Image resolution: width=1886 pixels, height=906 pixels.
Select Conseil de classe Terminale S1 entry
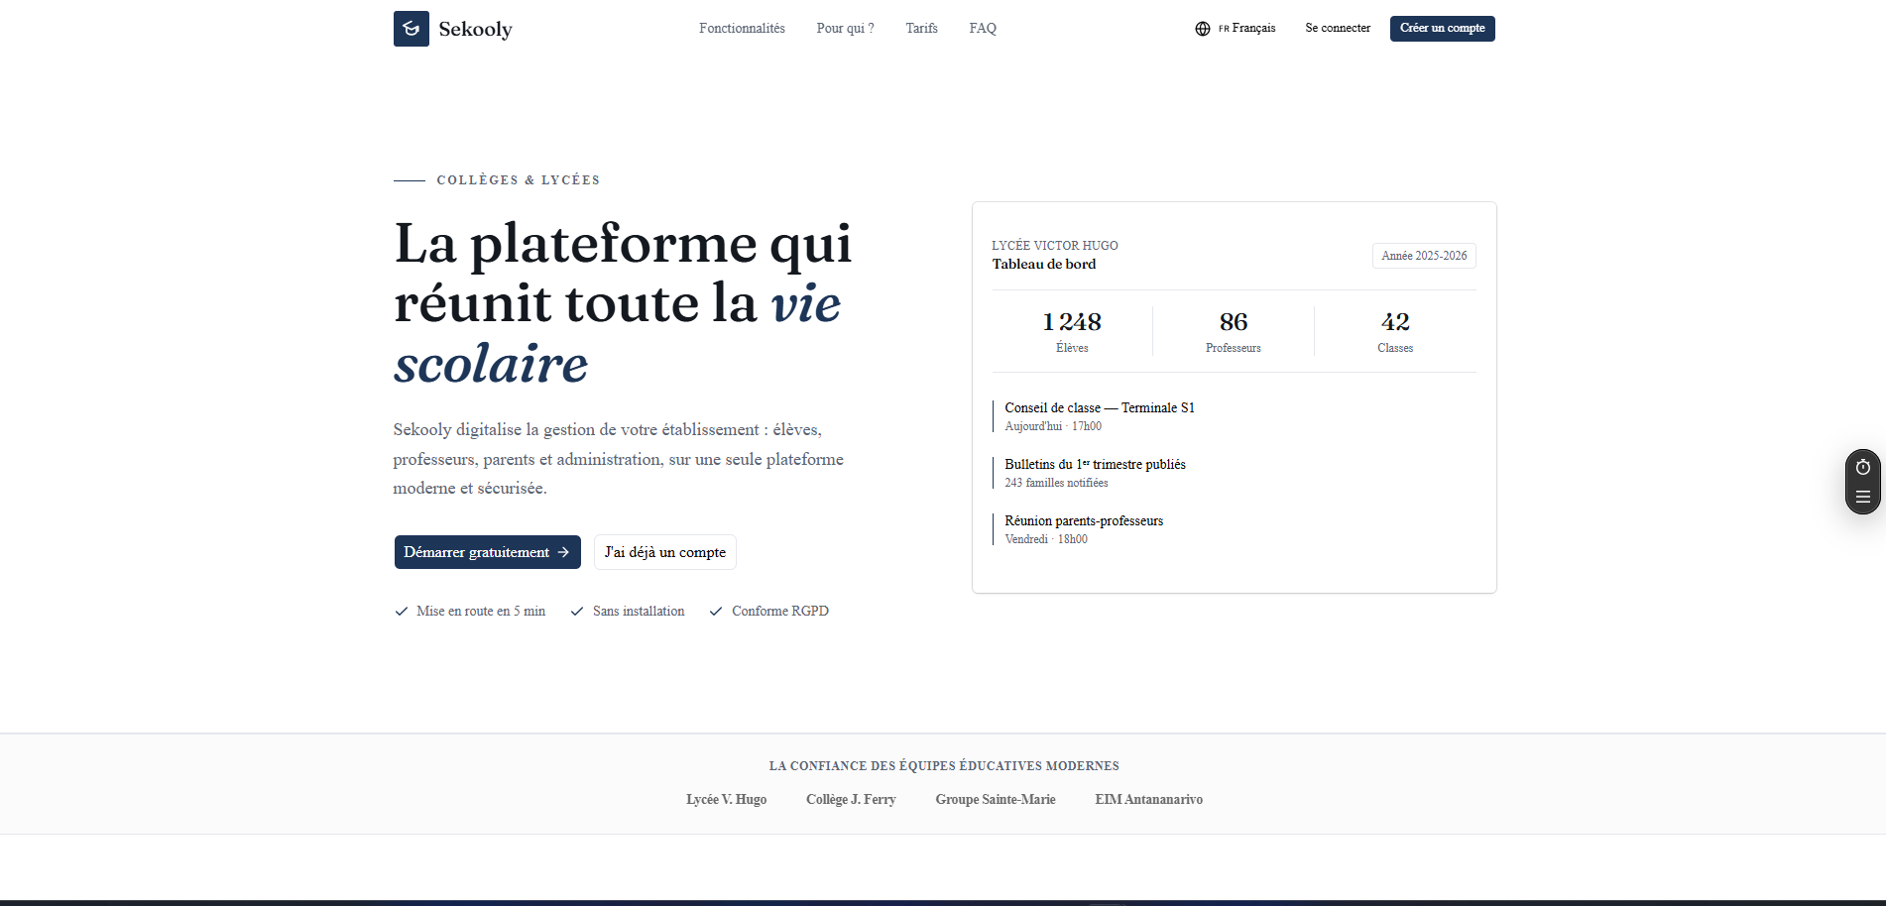click(x=1099, y=416)
